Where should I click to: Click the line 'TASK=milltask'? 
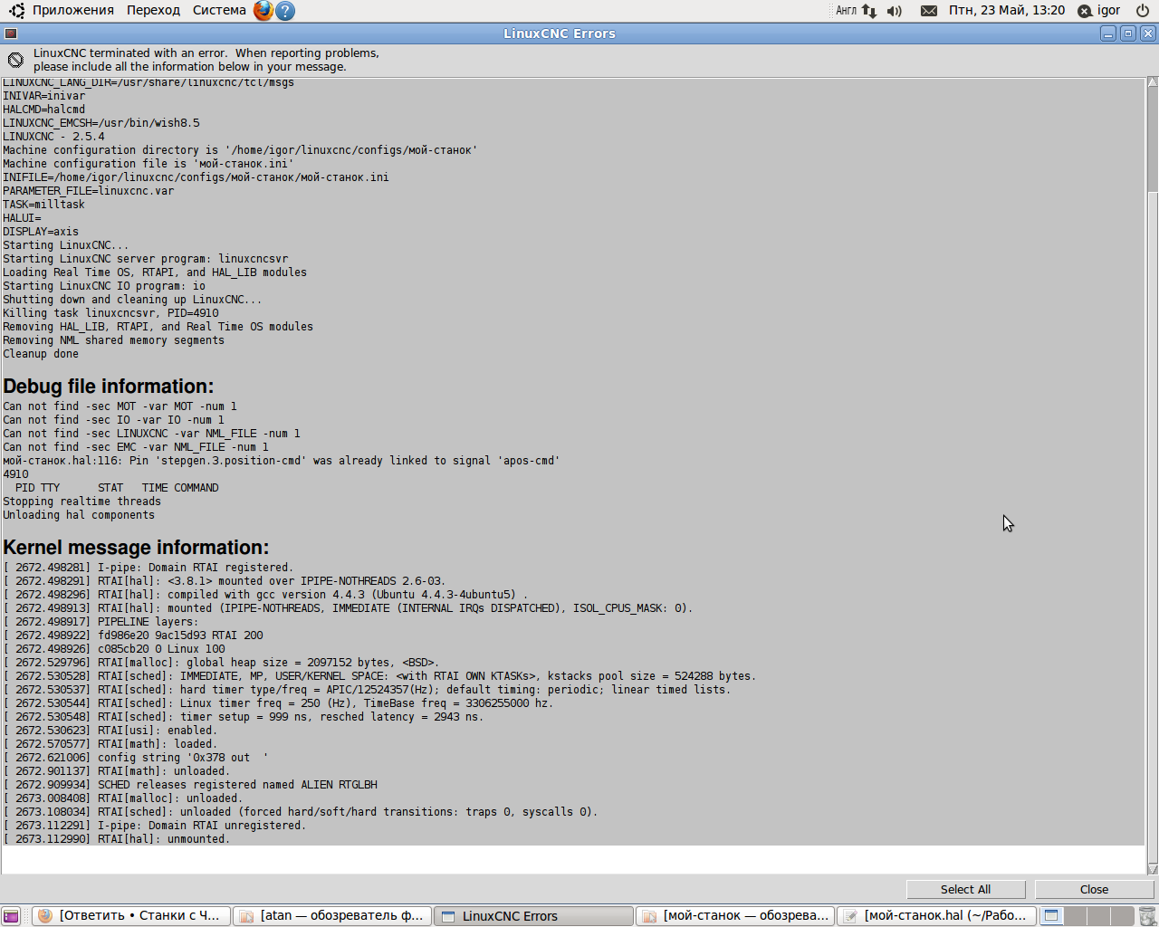click(x=43, y=205)
